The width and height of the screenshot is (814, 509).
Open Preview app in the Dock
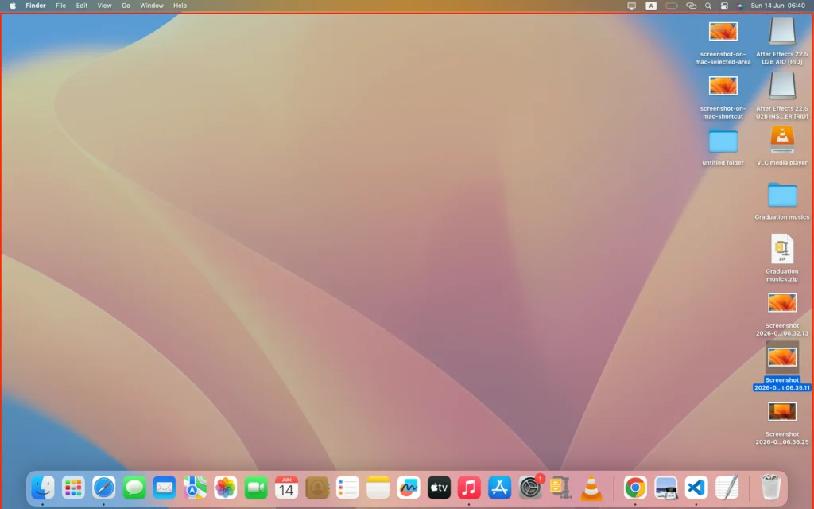665,488
